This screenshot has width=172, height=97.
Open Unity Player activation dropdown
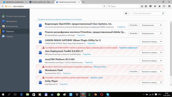151,82
